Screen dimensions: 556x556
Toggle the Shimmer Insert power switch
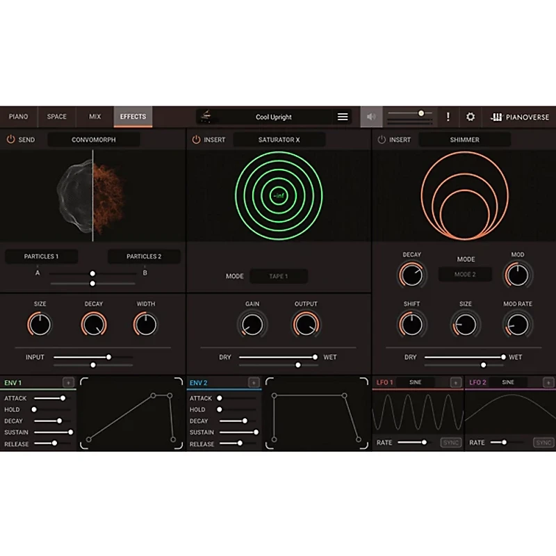point(382,139)
